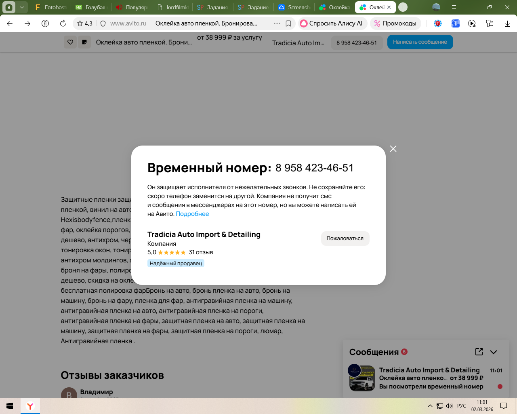Expand the tab groups dropdown chevron
517x414 pixels.
22,7
